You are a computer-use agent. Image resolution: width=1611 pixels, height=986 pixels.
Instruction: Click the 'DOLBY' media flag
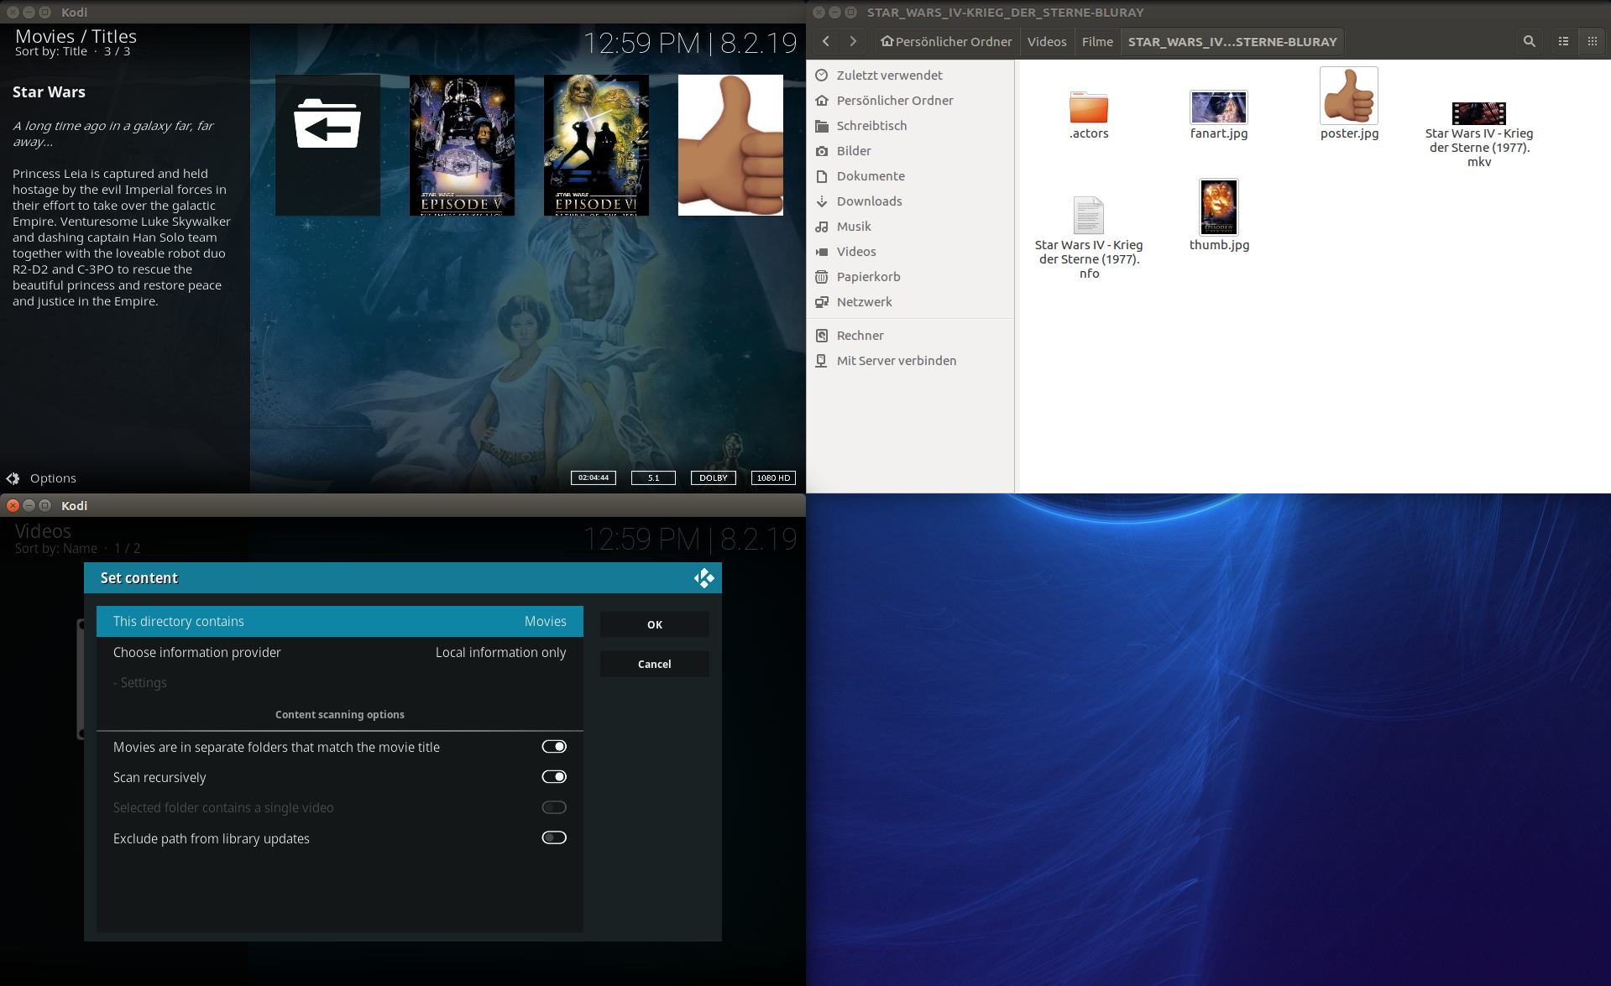[714, 477]
